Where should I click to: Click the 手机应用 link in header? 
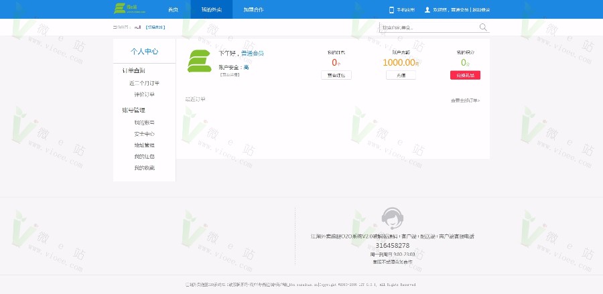coord(406,10)
